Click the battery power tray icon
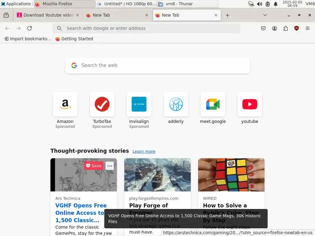The width and height of the screenshot is (315, 236). pos(268,4)
